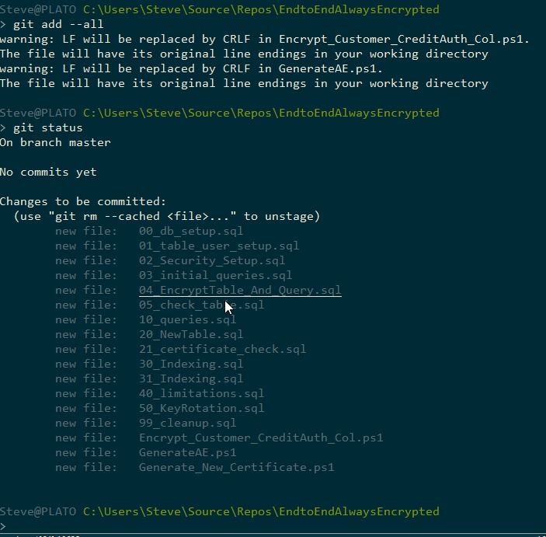Screen dimensions: 546x537
Task: Click the underlined 04_EncryptTable_And_Query.sql file name
Action: pyautogui.click(x=240, y=290)
